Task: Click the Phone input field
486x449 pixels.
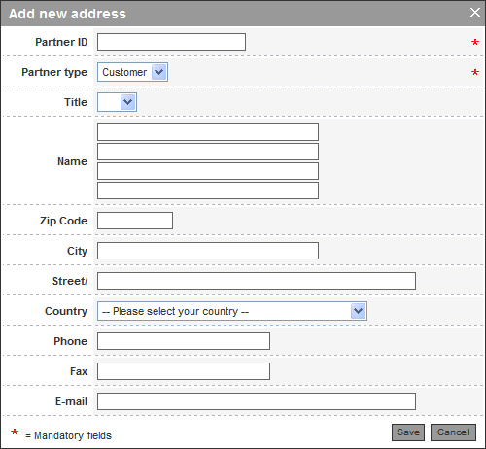Action: click(x=184, y=341)
